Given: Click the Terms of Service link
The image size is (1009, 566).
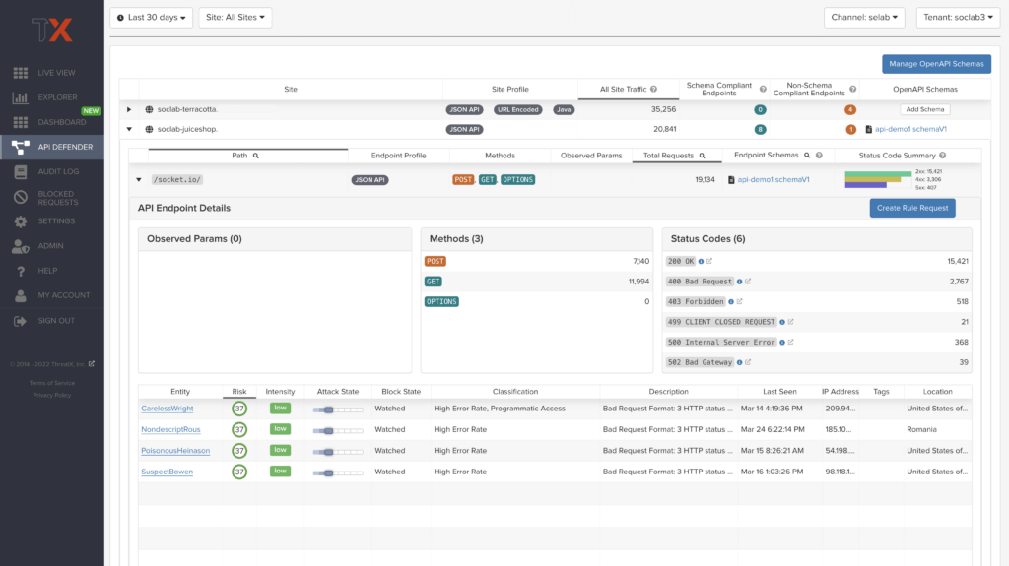Looking at the screenshot, I should pos(52,383).
